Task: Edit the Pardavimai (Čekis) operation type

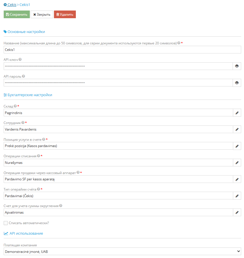Action: point(237,196)
